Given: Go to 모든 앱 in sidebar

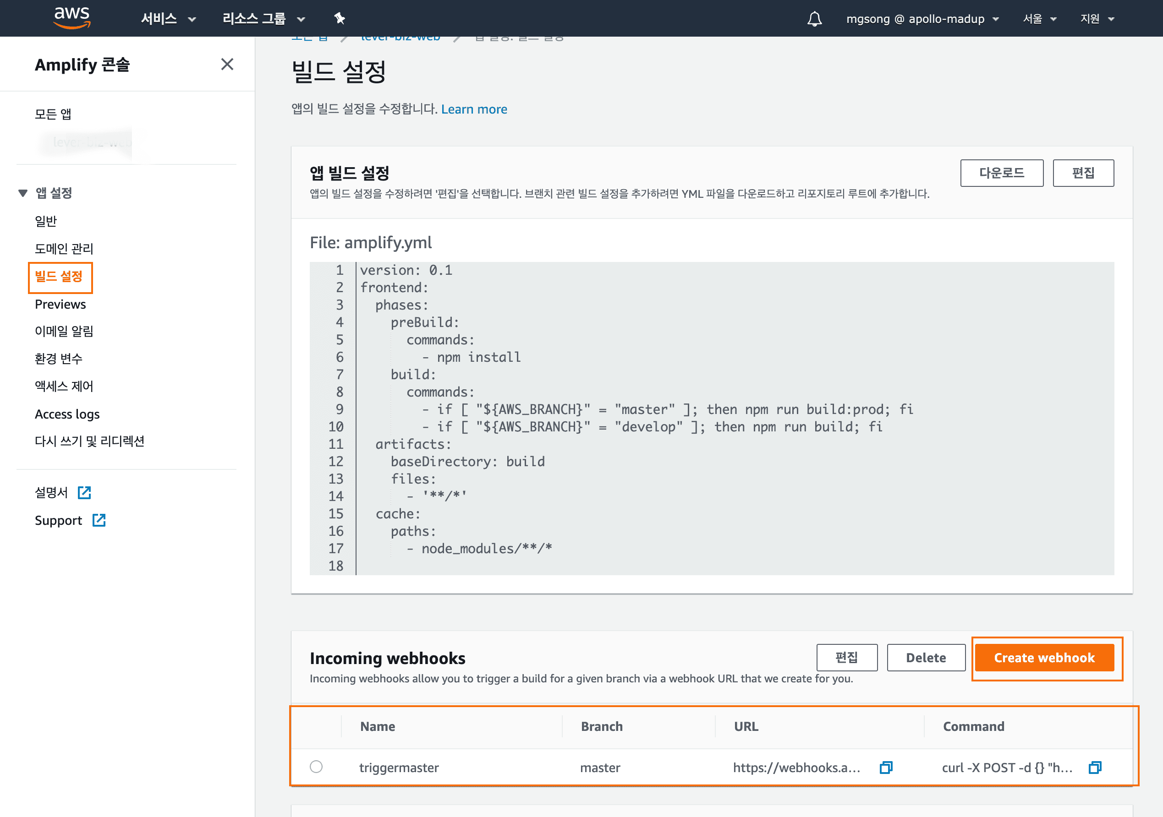Looking at the screenshot, I should point(53,114).
